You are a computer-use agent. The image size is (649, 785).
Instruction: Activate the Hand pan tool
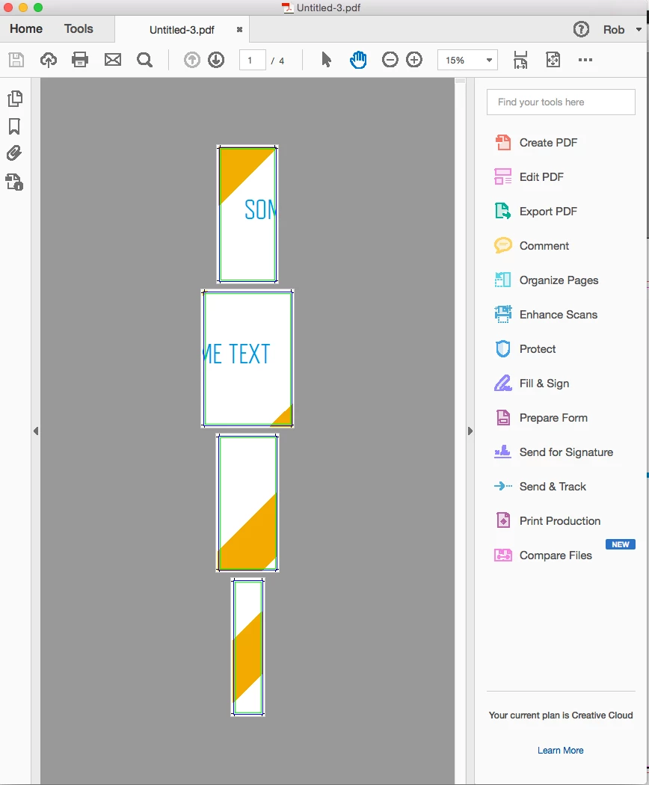point(358,60)
